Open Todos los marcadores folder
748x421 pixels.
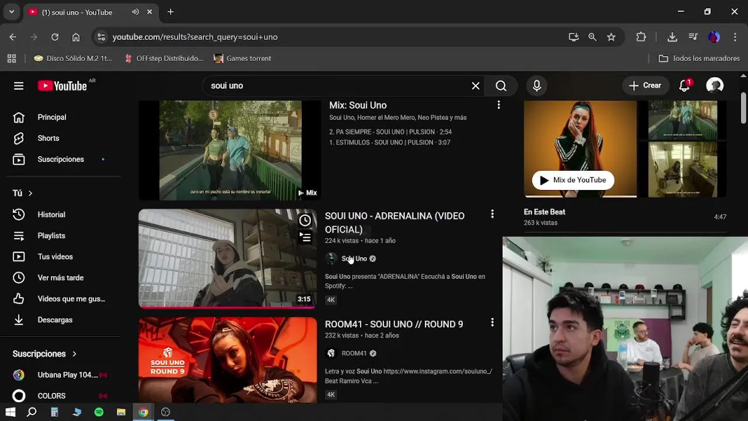699,58
